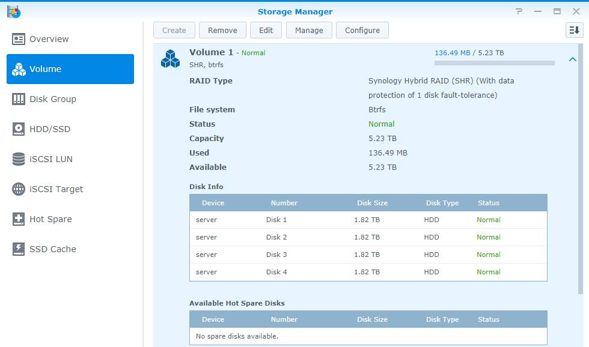Viewport: 589px width, 347px height.
Task: Select the Disk 4 row number cell
Action: [276, 272]
